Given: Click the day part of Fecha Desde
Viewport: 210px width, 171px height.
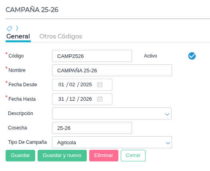Looking at the screenshot, I should coord(61,85).
